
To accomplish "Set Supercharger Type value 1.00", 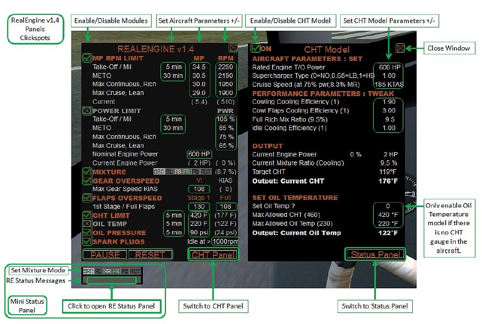I will [x=389, y=76].
